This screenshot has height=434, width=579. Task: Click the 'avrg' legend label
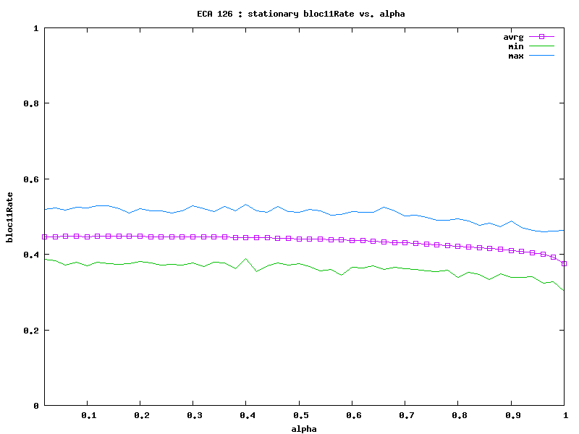[x=513, y=36]
